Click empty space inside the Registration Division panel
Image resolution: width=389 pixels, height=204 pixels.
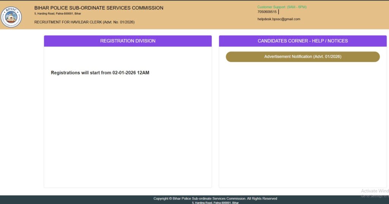[x=128, y=132]
